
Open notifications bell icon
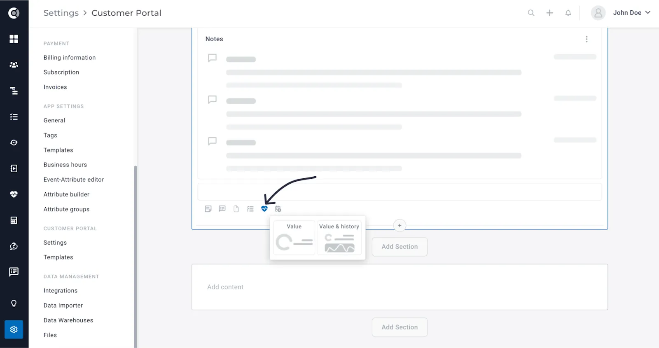tap(568, 13)
